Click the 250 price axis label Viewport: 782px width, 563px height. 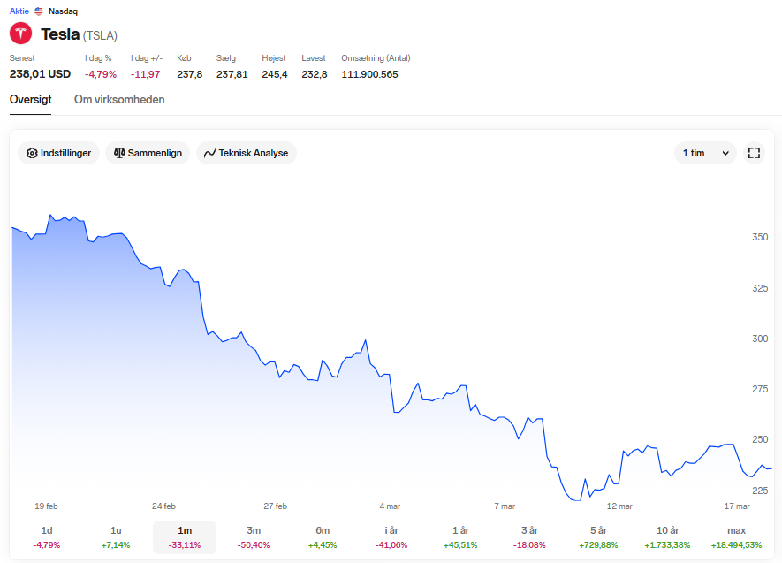click(760, 439)
